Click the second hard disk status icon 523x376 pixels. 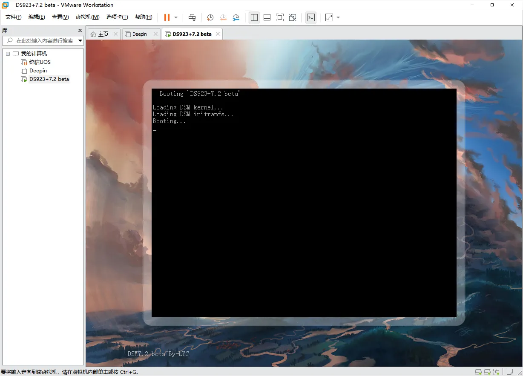(x=488, y=372)
